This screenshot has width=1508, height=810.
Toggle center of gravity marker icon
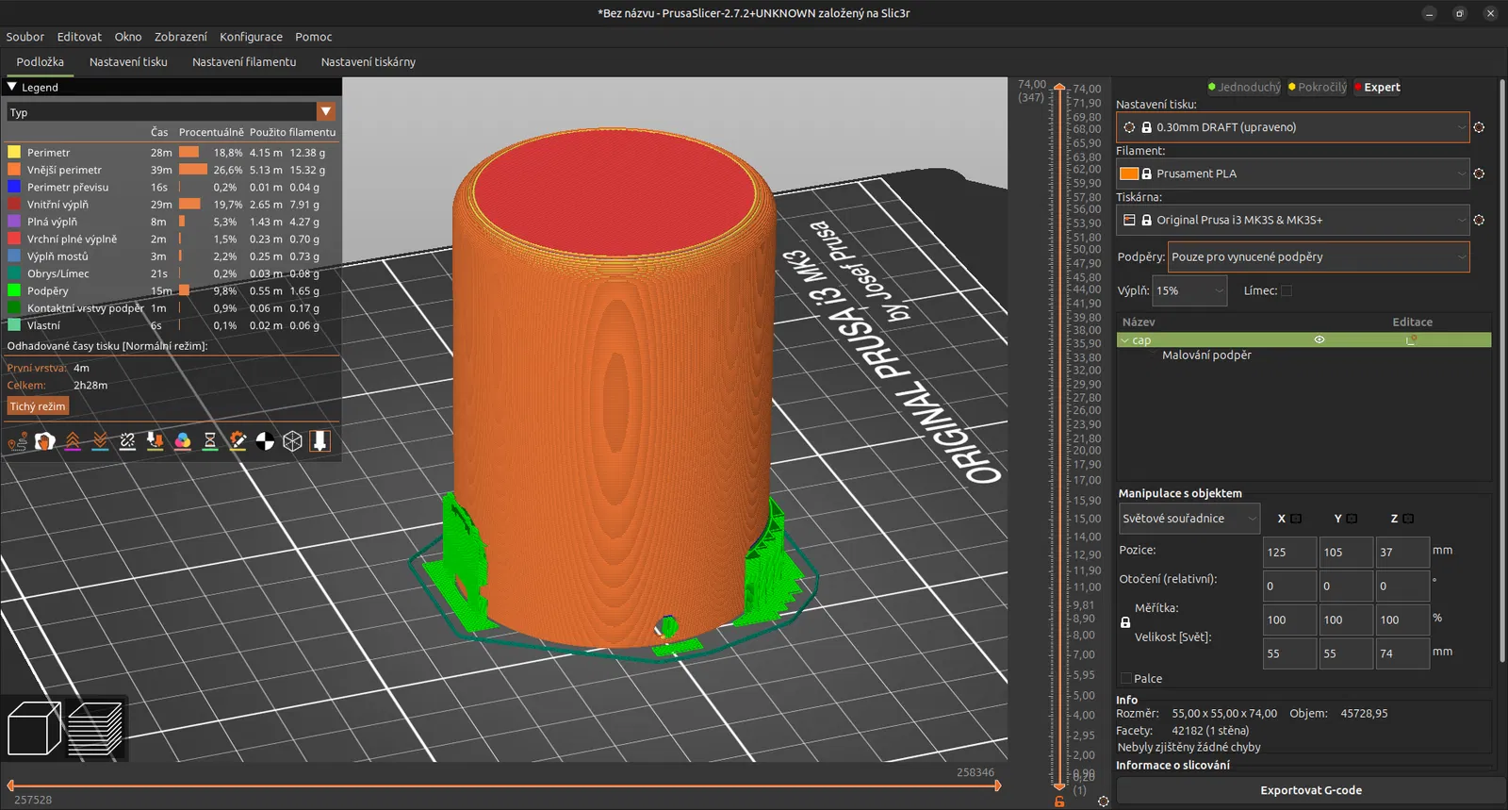265,441
